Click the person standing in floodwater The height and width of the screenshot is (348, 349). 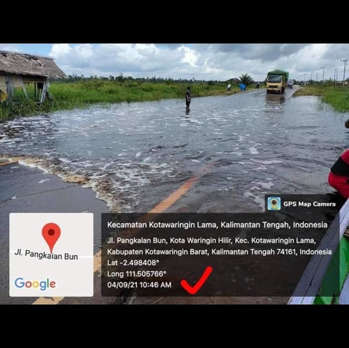tap(188, 100)
